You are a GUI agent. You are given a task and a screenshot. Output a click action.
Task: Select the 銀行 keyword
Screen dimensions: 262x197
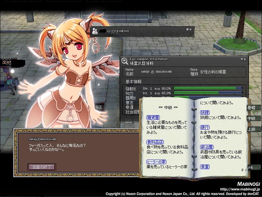(205, 127)
